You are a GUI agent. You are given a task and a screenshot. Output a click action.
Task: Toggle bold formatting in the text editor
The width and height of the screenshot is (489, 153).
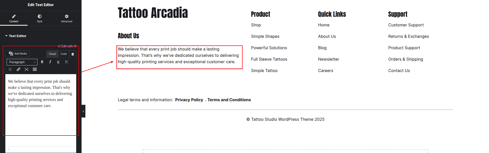coord(42,62)
